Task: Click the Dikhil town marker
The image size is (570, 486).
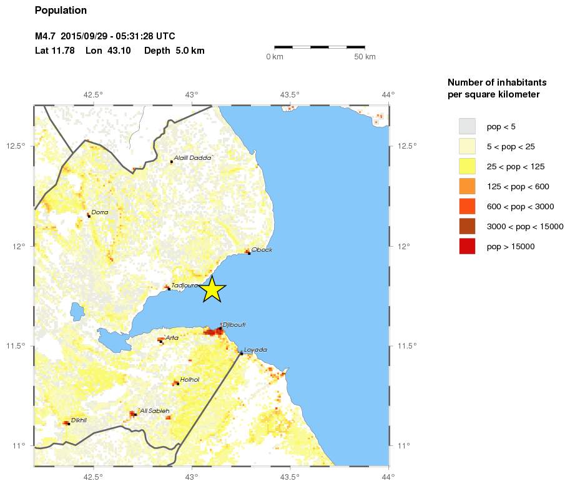Action: [68, 424]
